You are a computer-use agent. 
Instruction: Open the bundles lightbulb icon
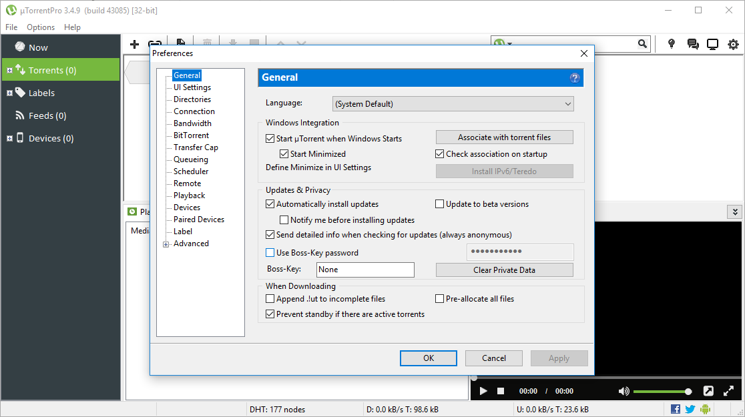tap(672, 43)
